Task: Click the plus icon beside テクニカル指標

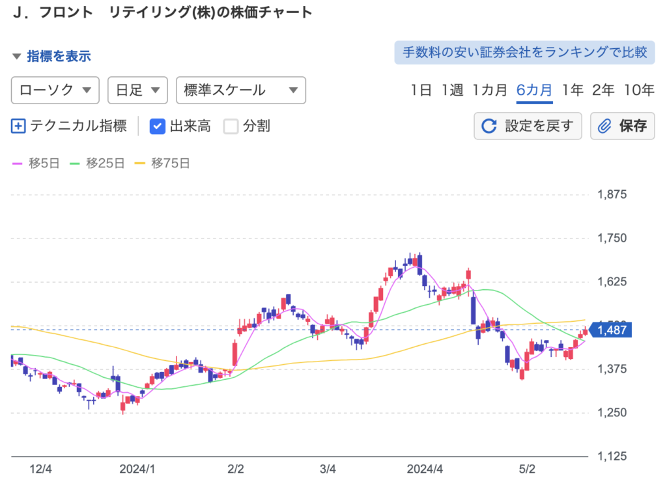Action: tap(18, 126)
